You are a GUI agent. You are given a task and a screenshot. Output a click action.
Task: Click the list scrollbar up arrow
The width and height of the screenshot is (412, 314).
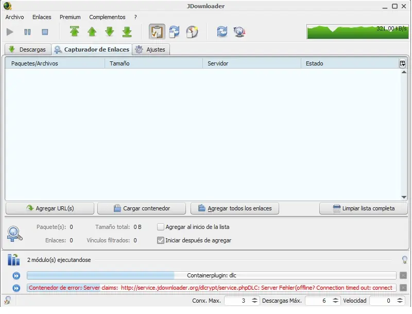pyautogui.click(x=404, y=72)
